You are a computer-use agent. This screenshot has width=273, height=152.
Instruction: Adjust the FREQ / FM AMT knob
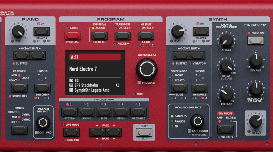(256, 121)
